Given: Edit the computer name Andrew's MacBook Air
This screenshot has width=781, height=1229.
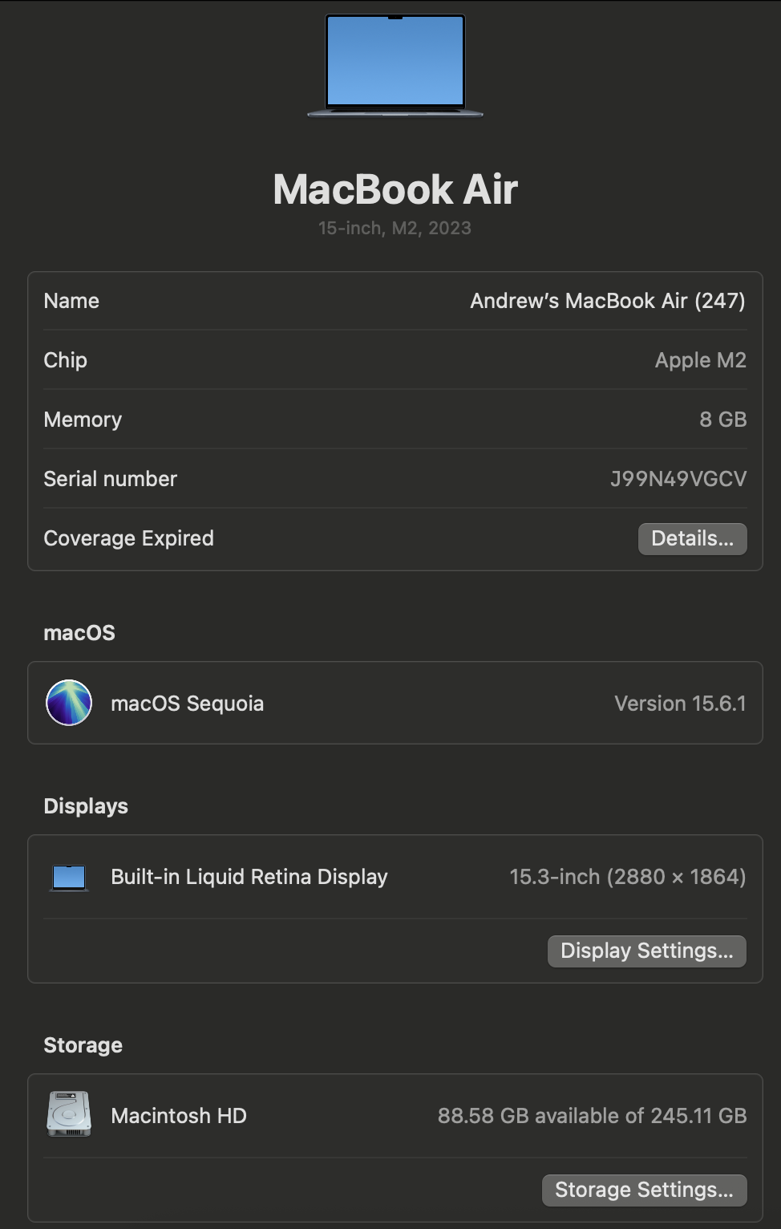Looking at the screenshot, I should (x=607, y=301).
